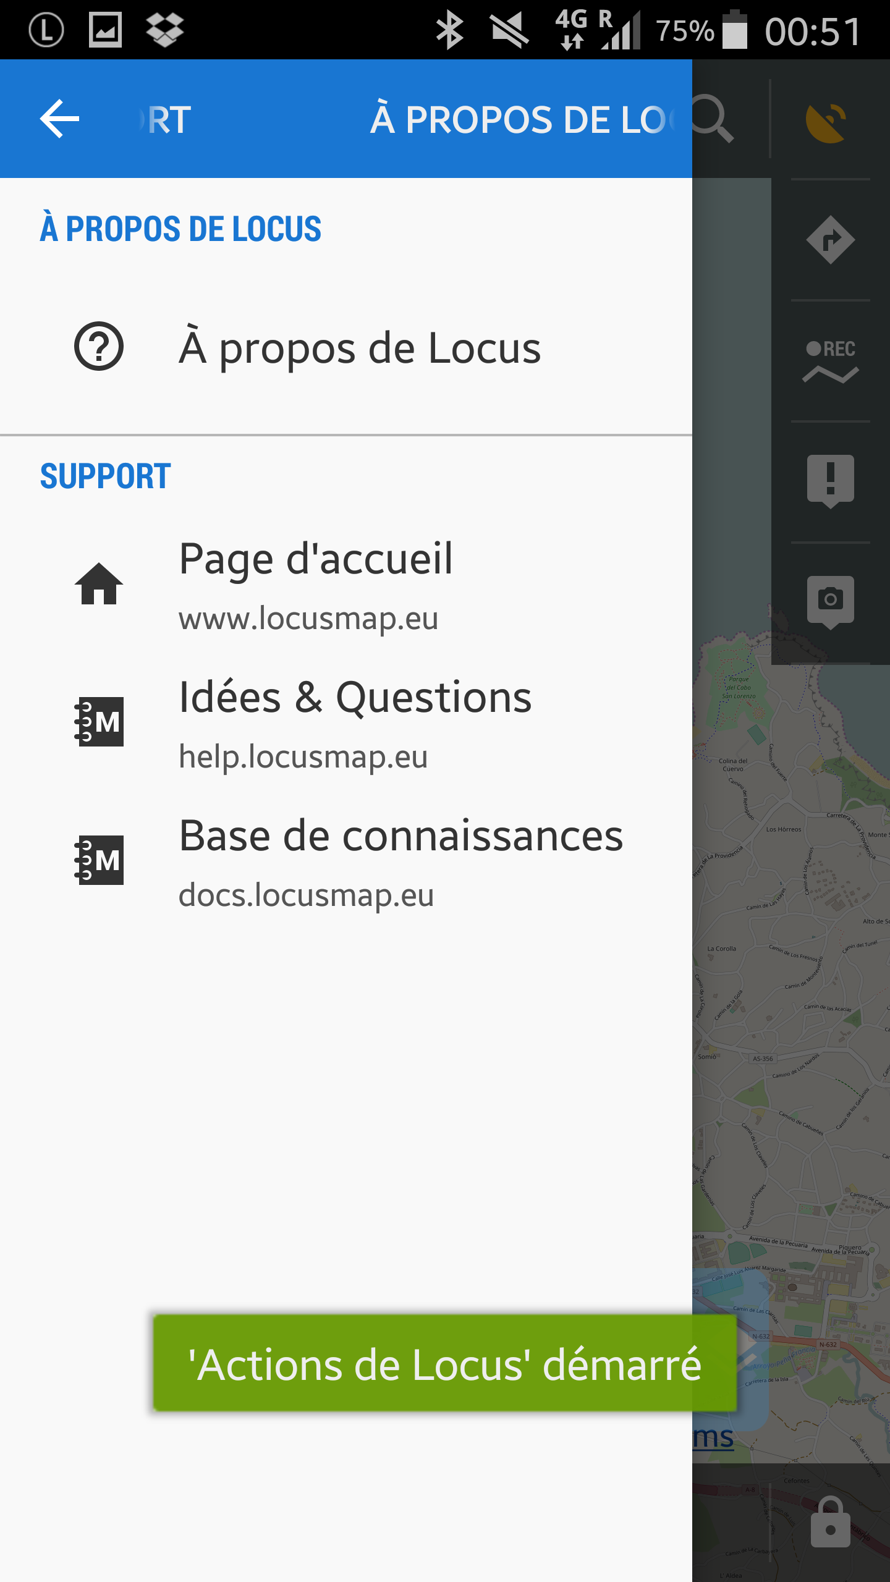Switch to À PROPOS DE LOCUS tab
Screen dimensions: 890x1582
(x=522, y=119)
